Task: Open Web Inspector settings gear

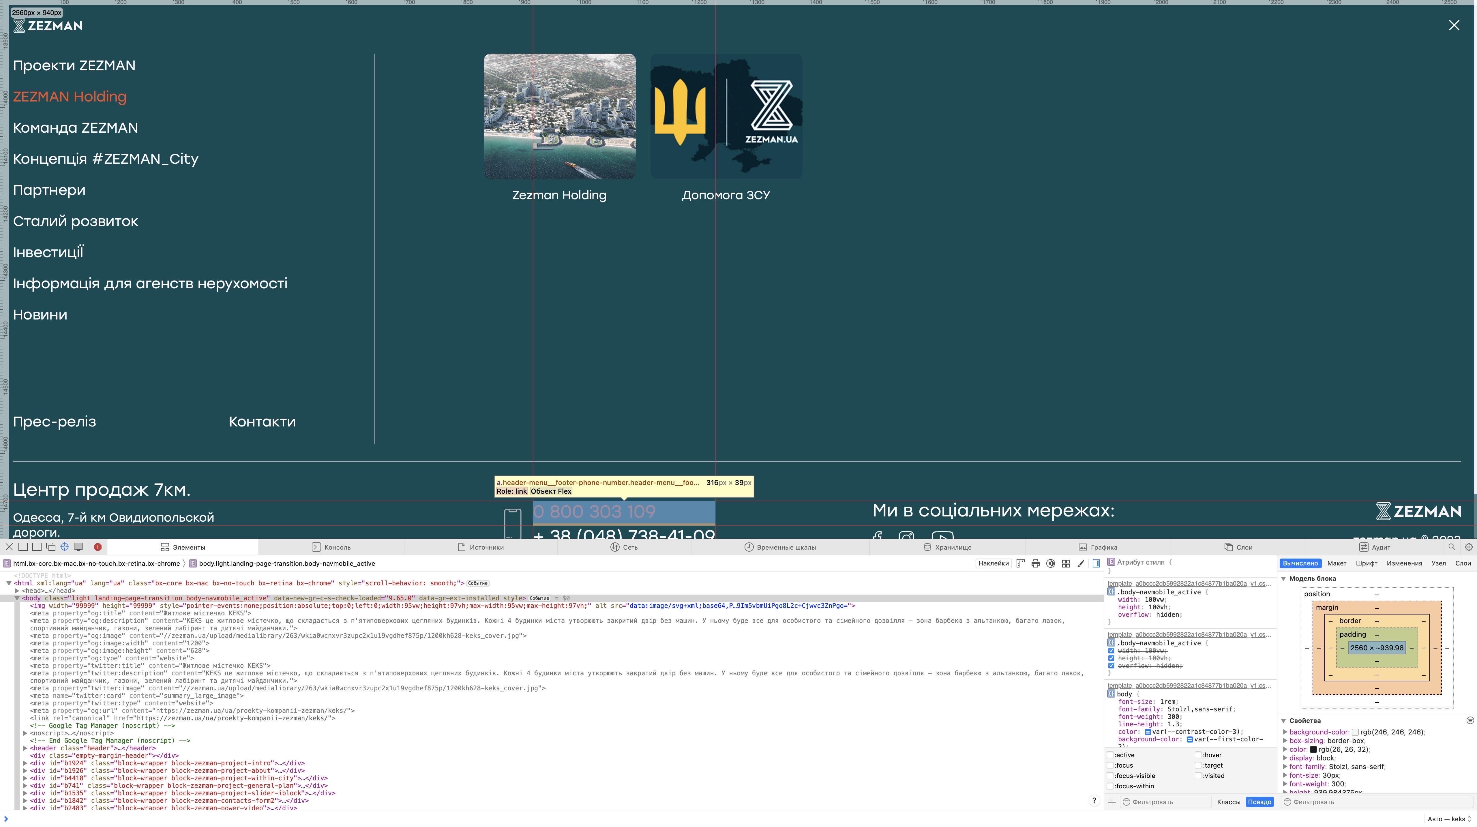Action: (x=1468, y=547)
